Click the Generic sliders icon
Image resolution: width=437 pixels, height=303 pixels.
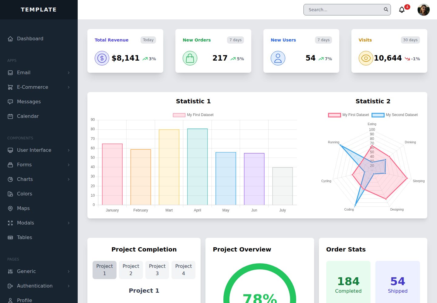pos(10,271)
